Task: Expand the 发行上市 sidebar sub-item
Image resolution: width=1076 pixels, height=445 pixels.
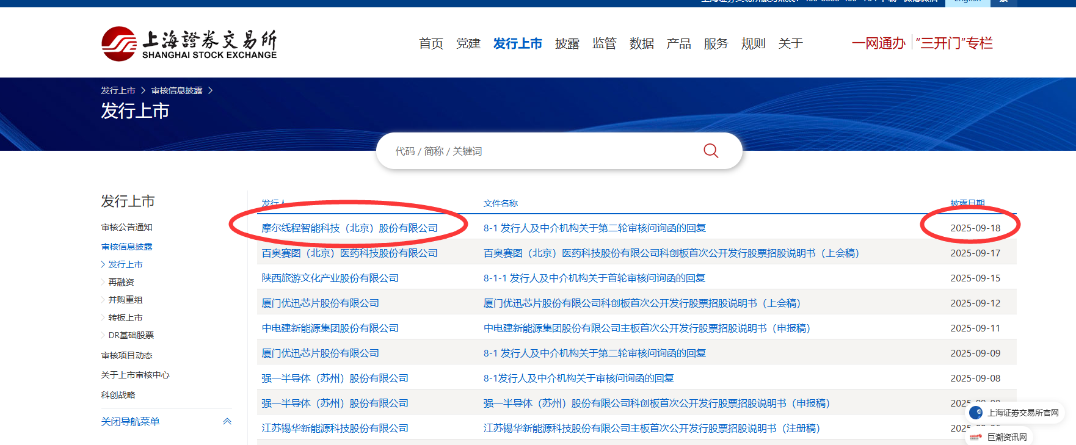Action: 125,264
